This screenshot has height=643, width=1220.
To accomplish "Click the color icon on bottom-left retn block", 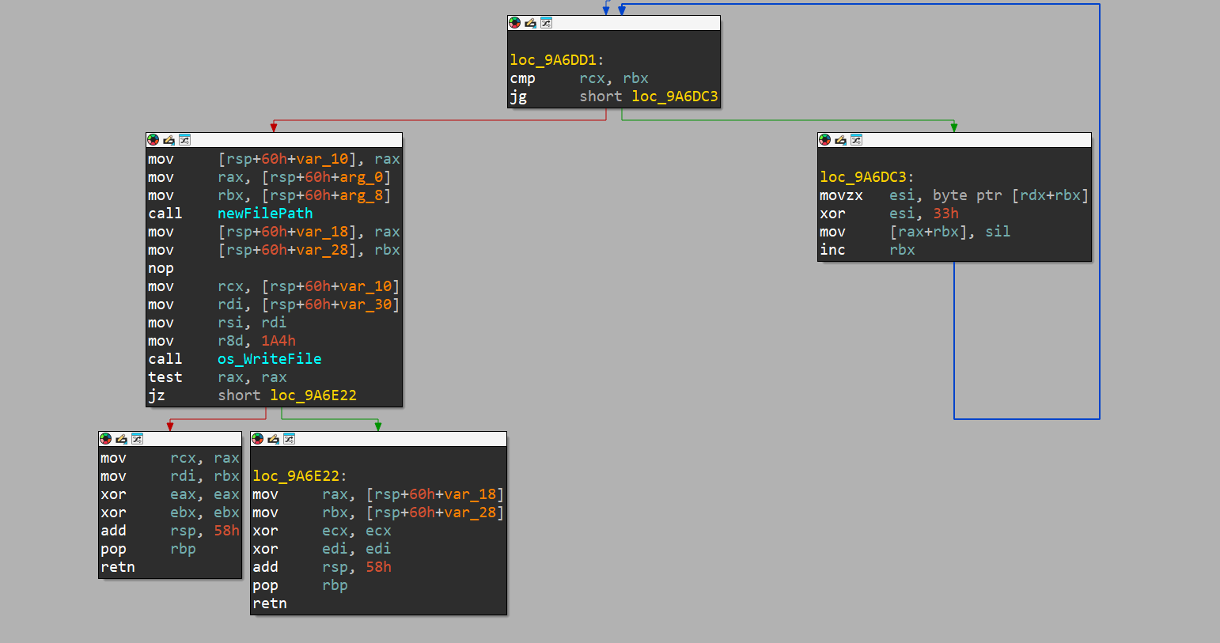I will (106, 439).
